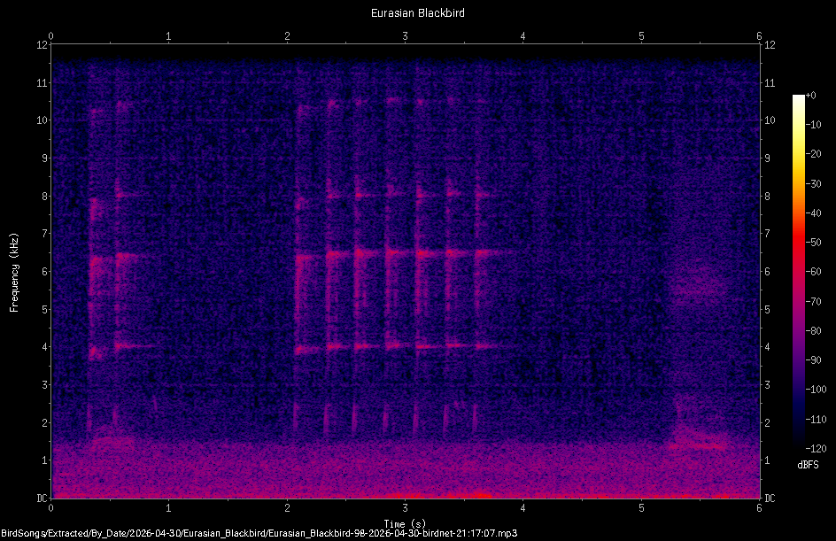Click the mp3 file path caption
Image resolution: width=836 pixels, height=541 pixels.
(x=259, y=534)
